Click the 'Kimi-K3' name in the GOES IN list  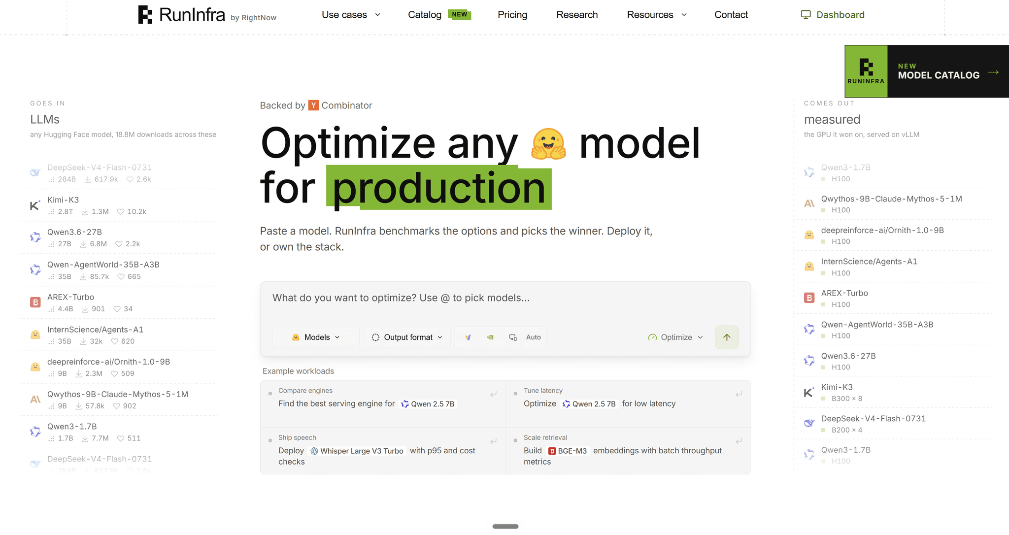[63, 200]
